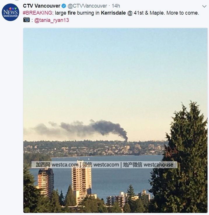Click the text '41st & Maple'
The width and height of the screenshot is (209, 215).
tap(148, 13)
